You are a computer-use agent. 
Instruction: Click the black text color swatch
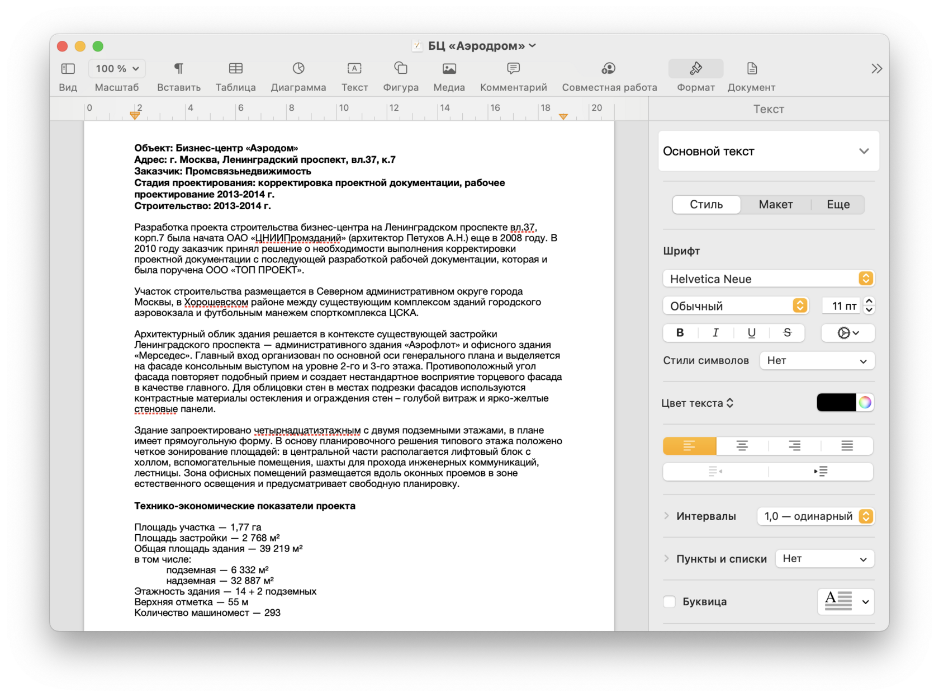(836, 403)
